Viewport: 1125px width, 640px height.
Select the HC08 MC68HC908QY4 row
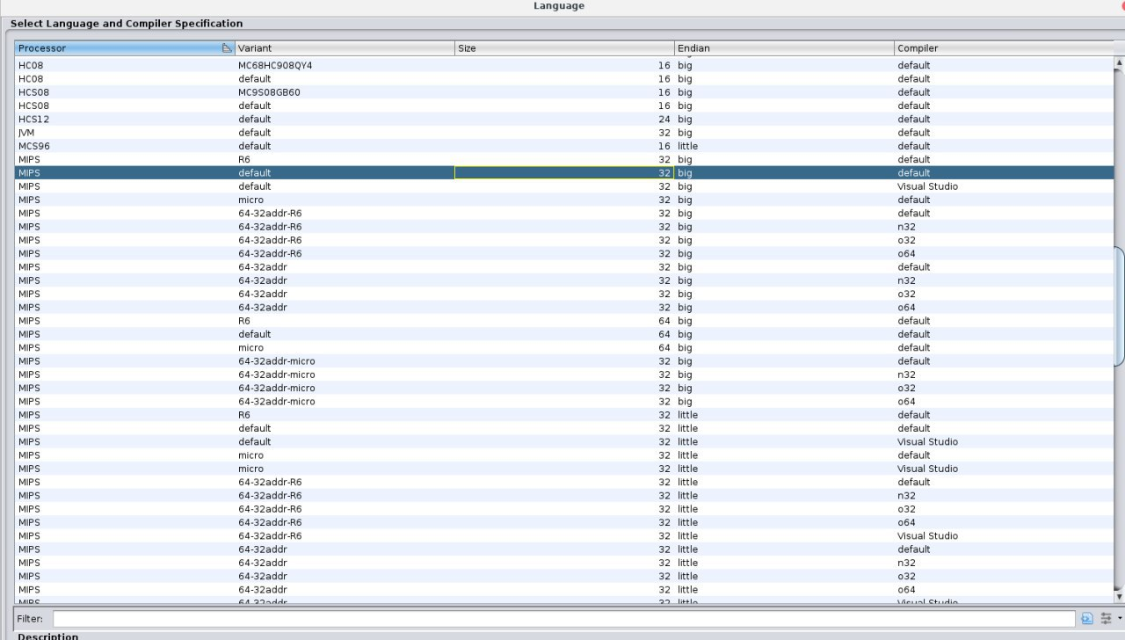tap(352, 65)
